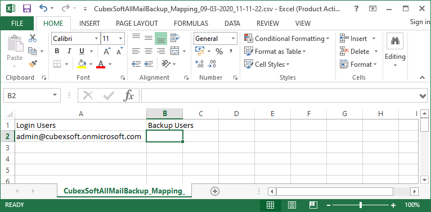Switch to the VIEW tab
This screenshot has height=212, width=431.
(x=303, y=24)
